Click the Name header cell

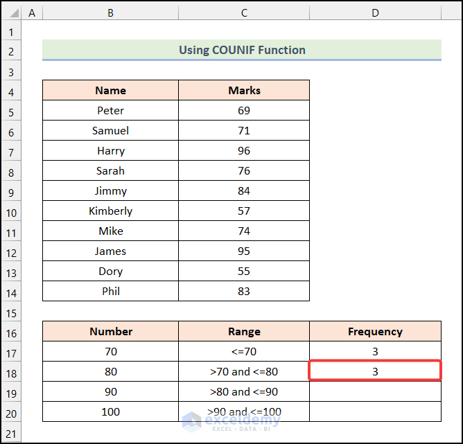pyautogui.click(x=110, y=91)
